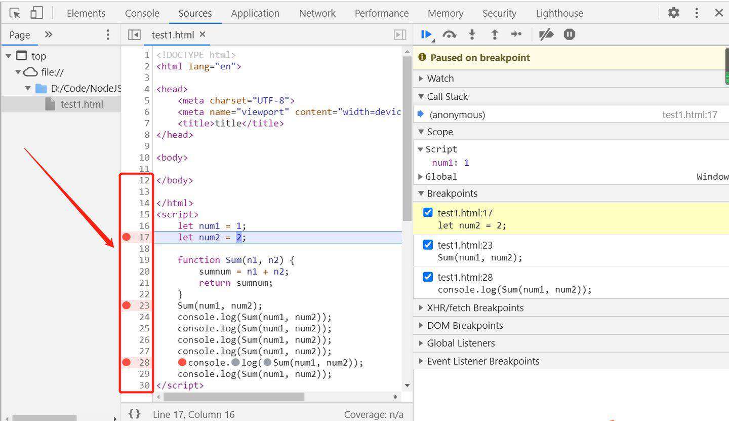Step over next function call
Viewport: 729px width, 421px height.
point(449,34)
